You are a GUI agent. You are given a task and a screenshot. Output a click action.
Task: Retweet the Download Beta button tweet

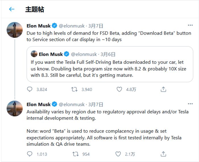[x=75, y=89]
